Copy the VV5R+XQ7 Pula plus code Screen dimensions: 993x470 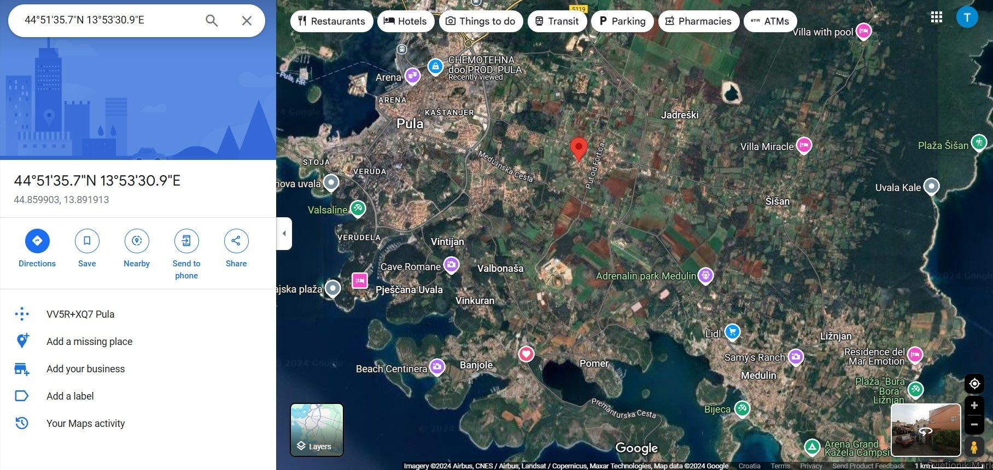[80, 314]
